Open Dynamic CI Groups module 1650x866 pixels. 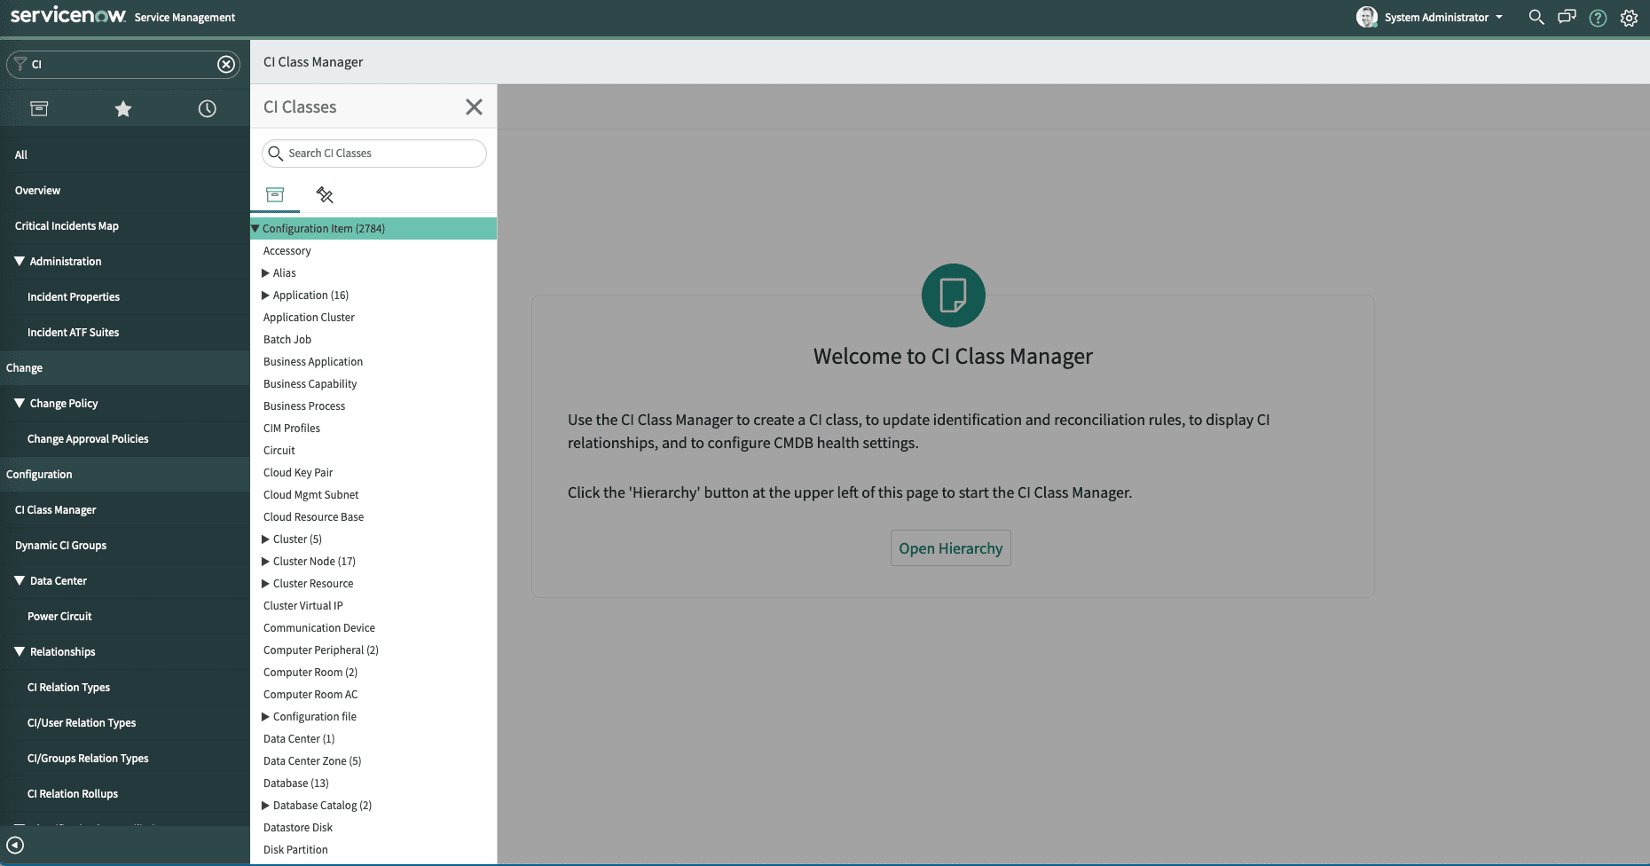(60, 545)
